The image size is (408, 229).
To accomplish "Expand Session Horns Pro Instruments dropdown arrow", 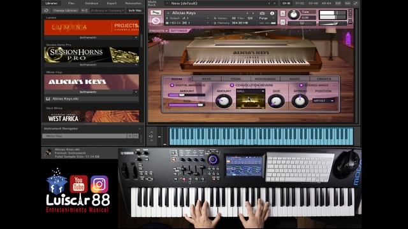I will (136, 65).
